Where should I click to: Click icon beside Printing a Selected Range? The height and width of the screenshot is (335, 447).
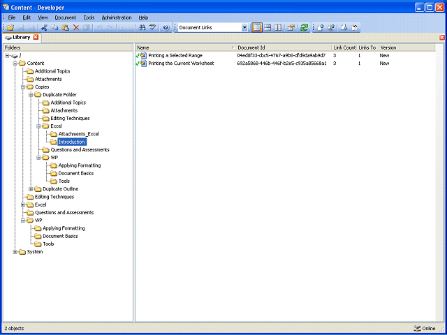click(143, 55)
